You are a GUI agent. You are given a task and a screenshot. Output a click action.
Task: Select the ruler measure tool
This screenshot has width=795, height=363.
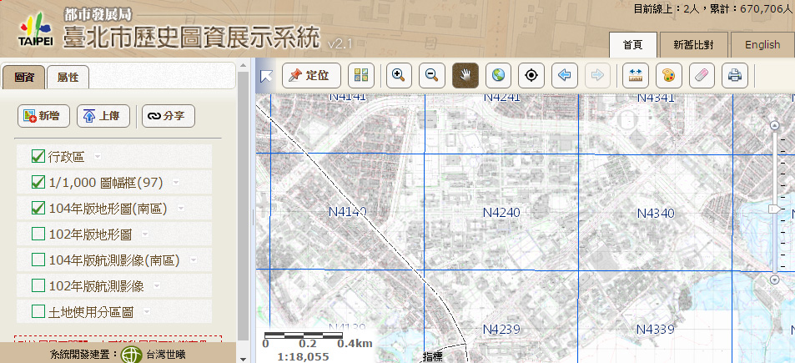pyautogui.click(x=635, y=76)
